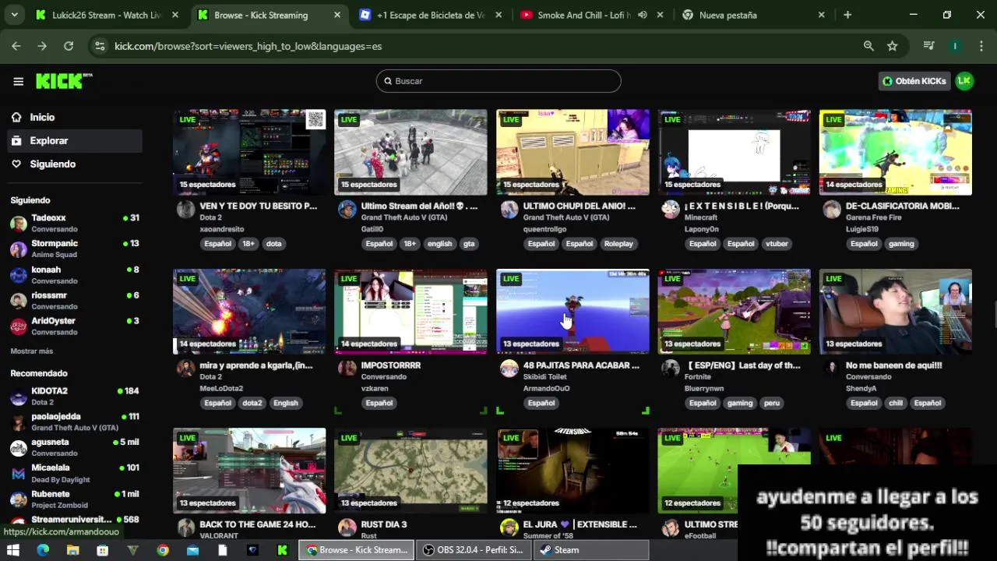Viewport: 997px width, 561px height.
Task: Switch to Lukick26 Stream browser tab
Action: [x=107, y=15]
